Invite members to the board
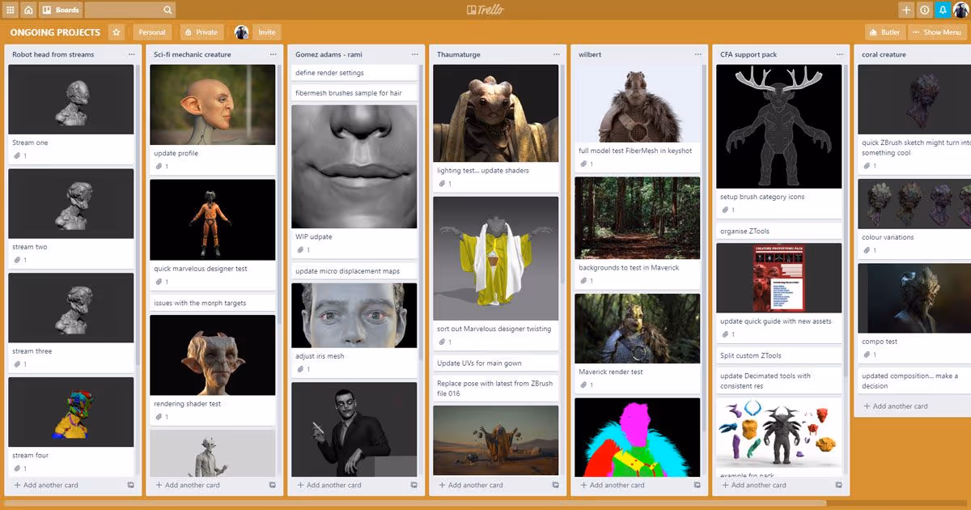 pos(266,32)
